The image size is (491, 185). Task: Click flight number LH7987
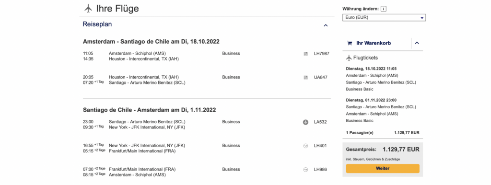tap(322, 54)
